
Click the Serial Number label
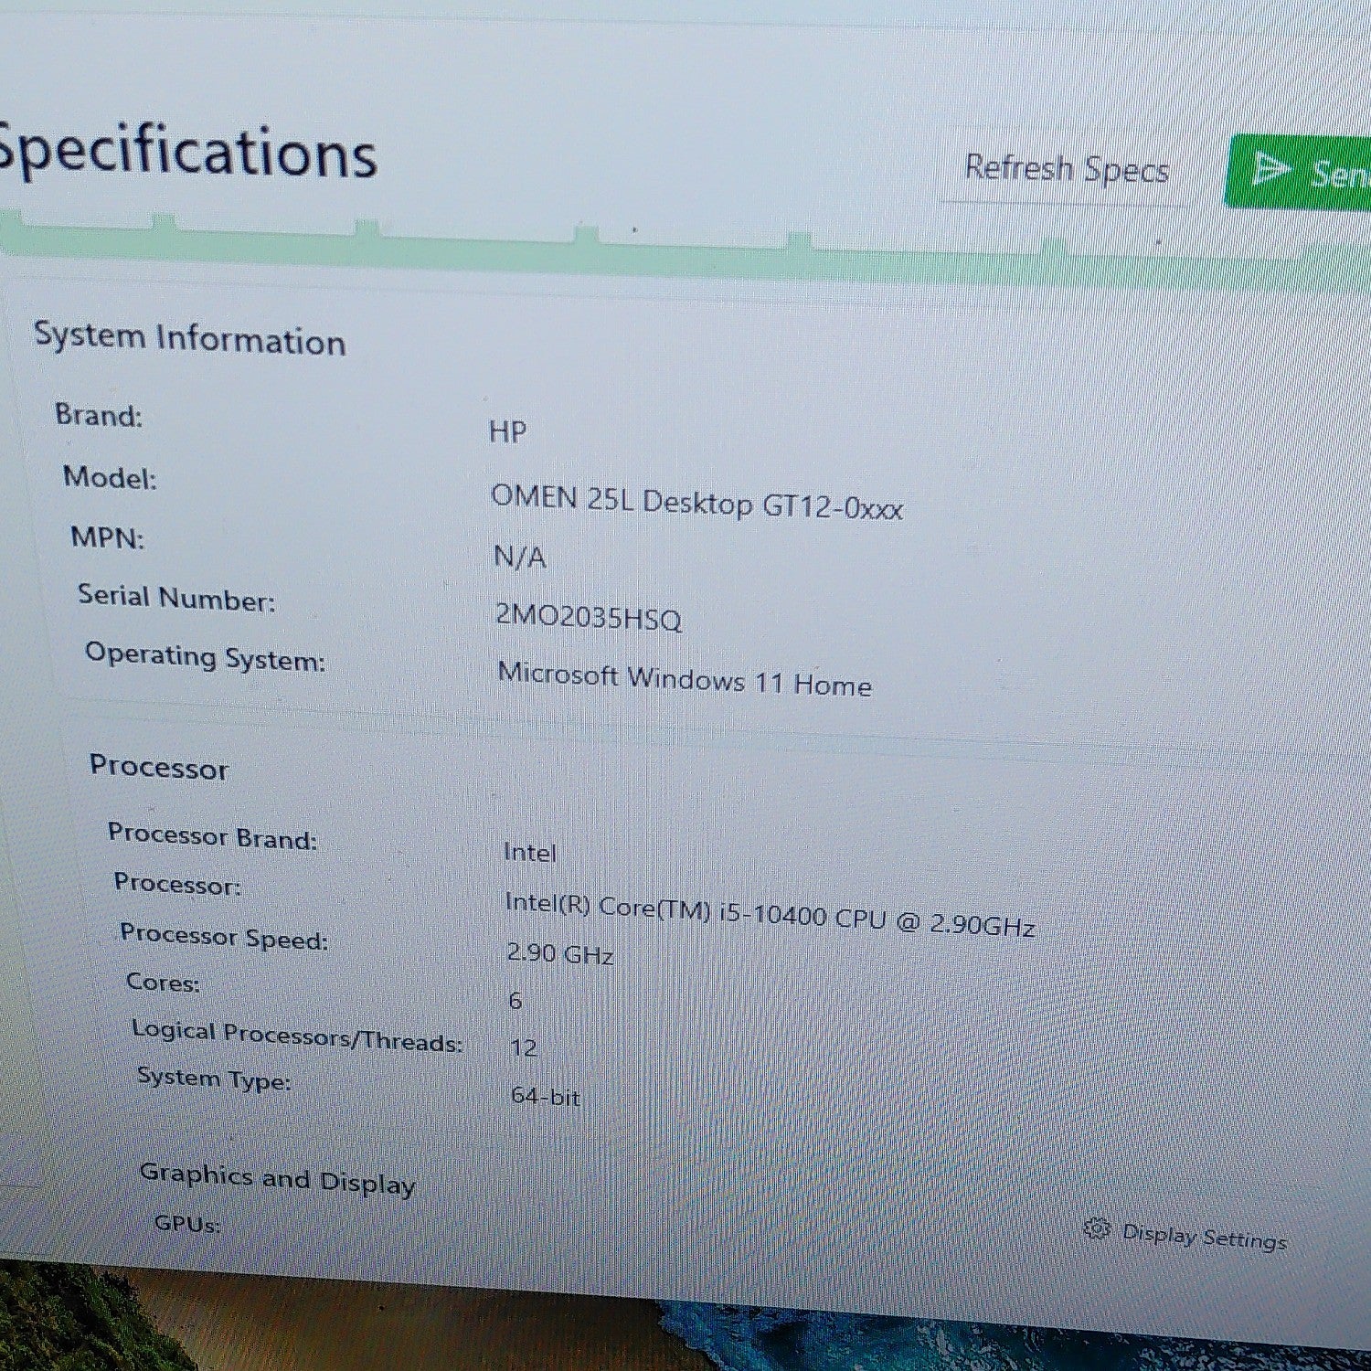(x=176, y=598)
